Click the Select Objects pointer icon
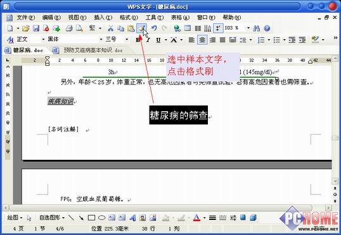Viewport: 341px width, 235px height. [x=29, y=218]
